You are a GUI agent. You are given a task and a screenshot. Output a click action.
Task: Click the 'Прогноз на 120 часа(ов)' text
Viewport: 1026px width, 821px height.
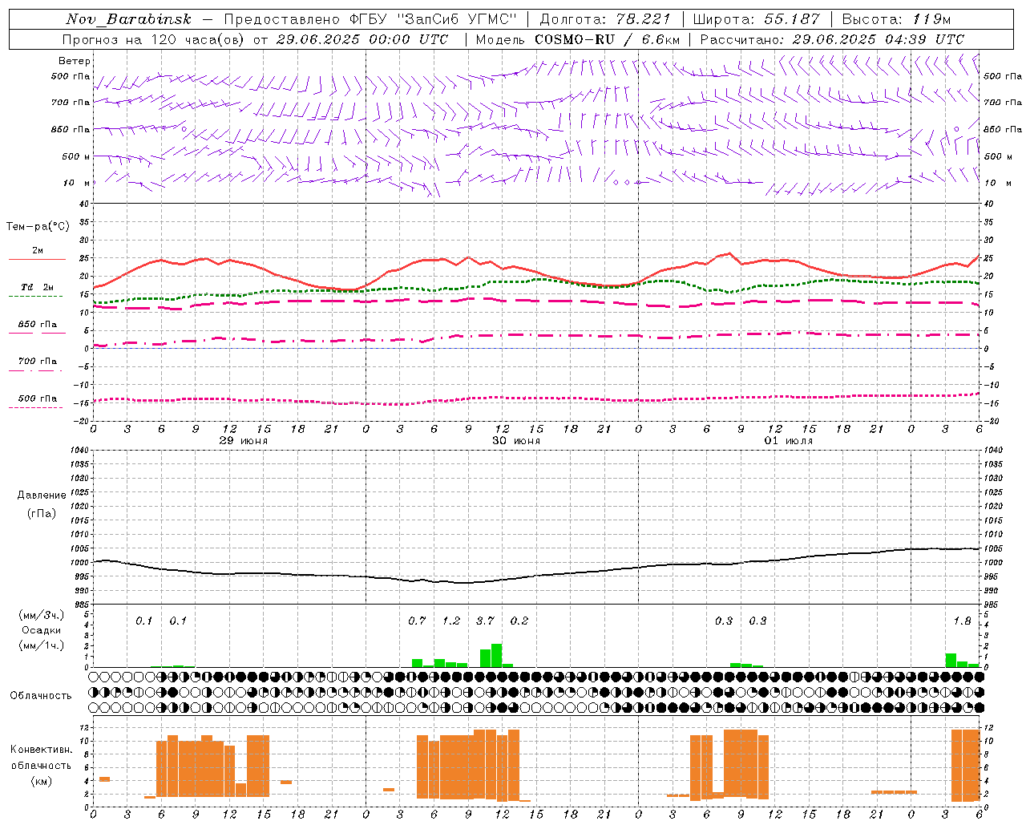click(x=155, y=39)
